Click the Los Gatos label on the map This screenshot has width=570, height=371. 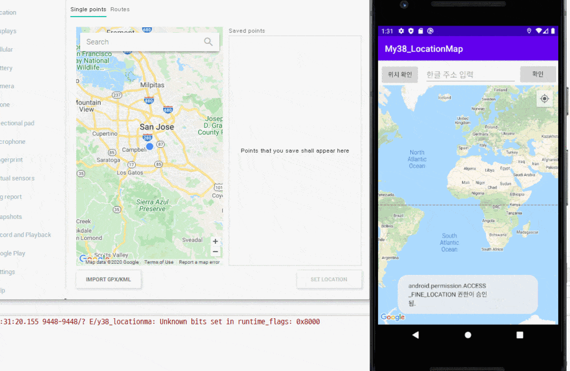point(130,173)
